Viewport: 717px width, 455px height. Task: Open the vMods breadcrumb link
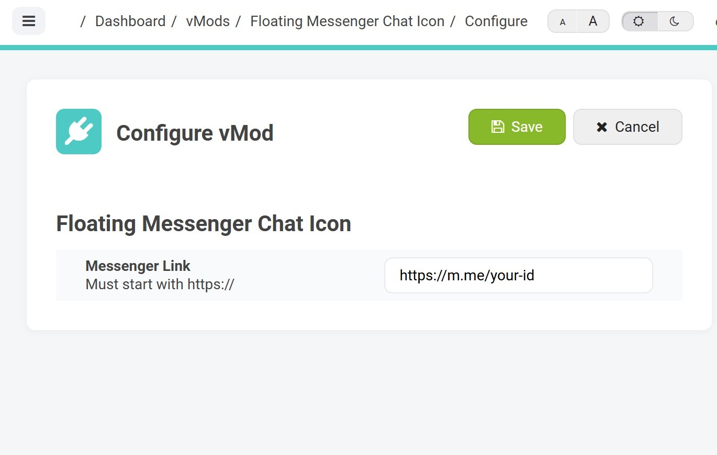click(x=208, y=21)
